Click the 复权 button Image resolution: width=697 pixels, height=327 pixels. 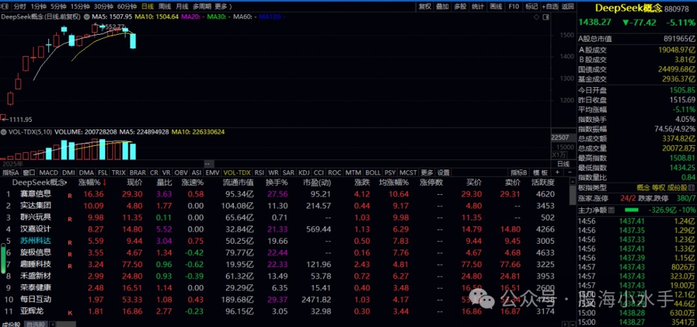tap(425, 6)
